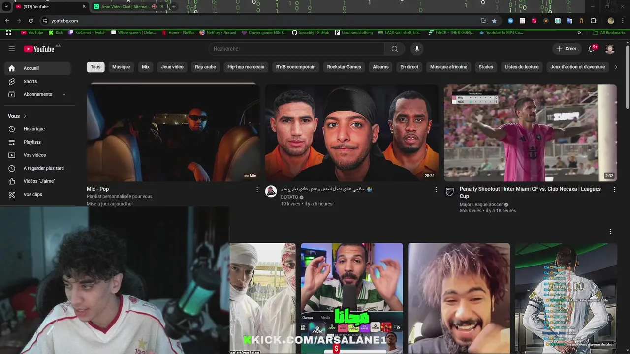Open the Shorts shelf three-dot menu

click(610, 232)
